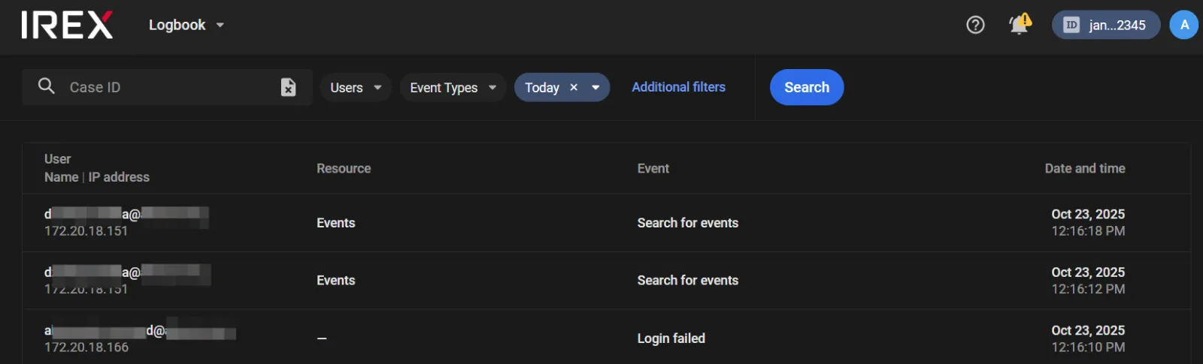
Task: Open the notifications bell icon
Action: coord(1020,25)
